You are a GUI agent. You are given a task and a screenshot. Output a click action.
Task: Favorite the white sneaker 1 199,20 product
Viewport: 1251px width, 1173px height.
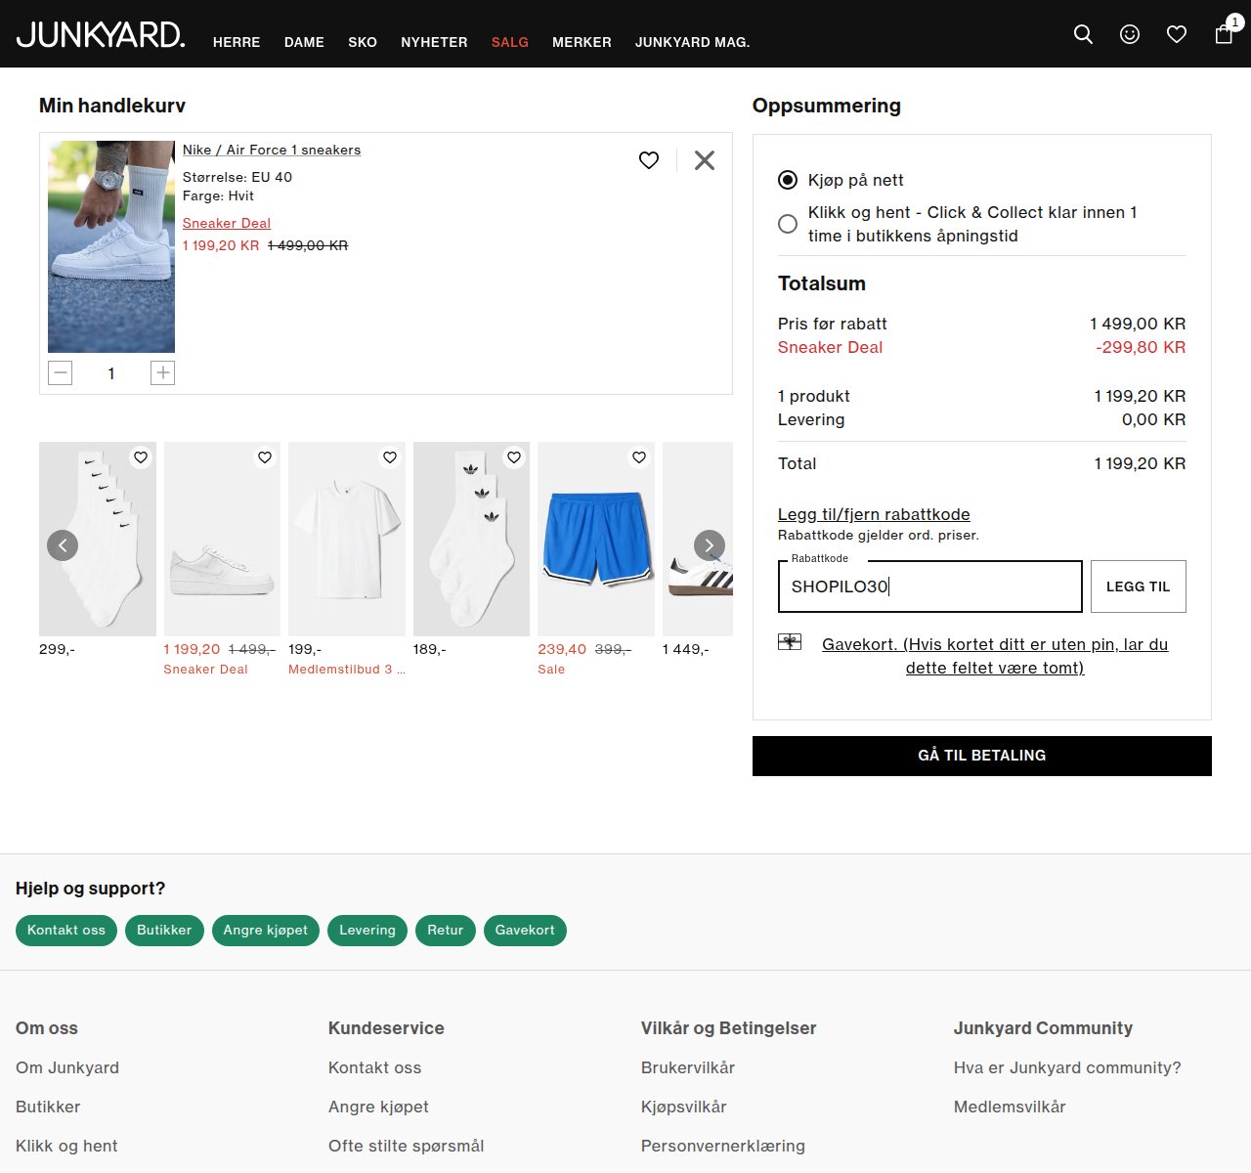[265, 457]
